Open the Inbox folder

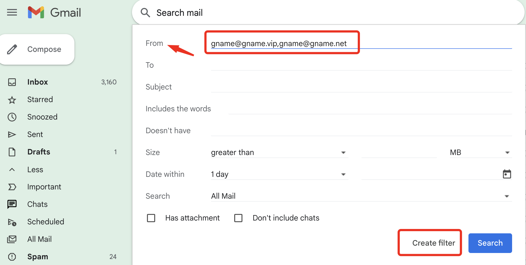pyautogui.click(x=38, y=82)
